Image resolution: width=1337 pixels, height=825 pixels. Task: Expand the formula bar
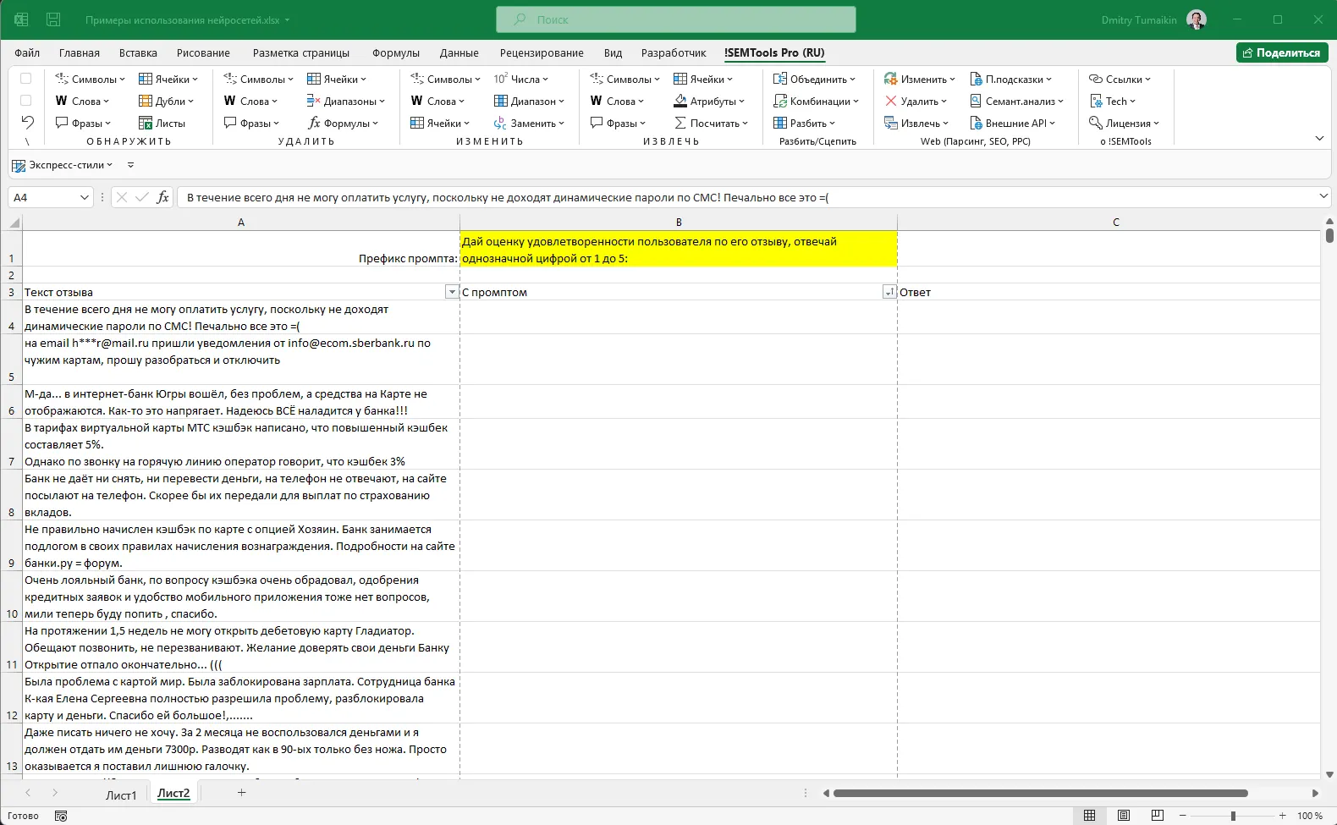1323,196
